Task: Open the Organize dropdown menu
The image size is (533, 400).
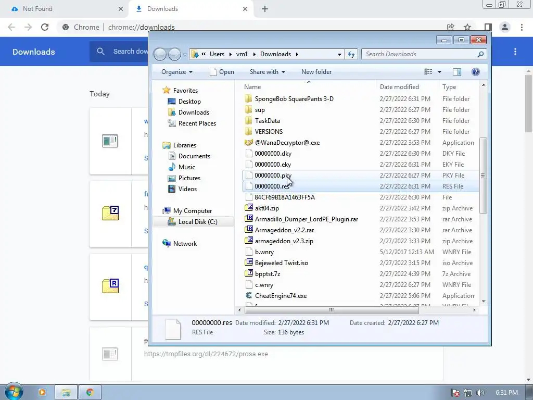Action: click(x=177, y=72)
